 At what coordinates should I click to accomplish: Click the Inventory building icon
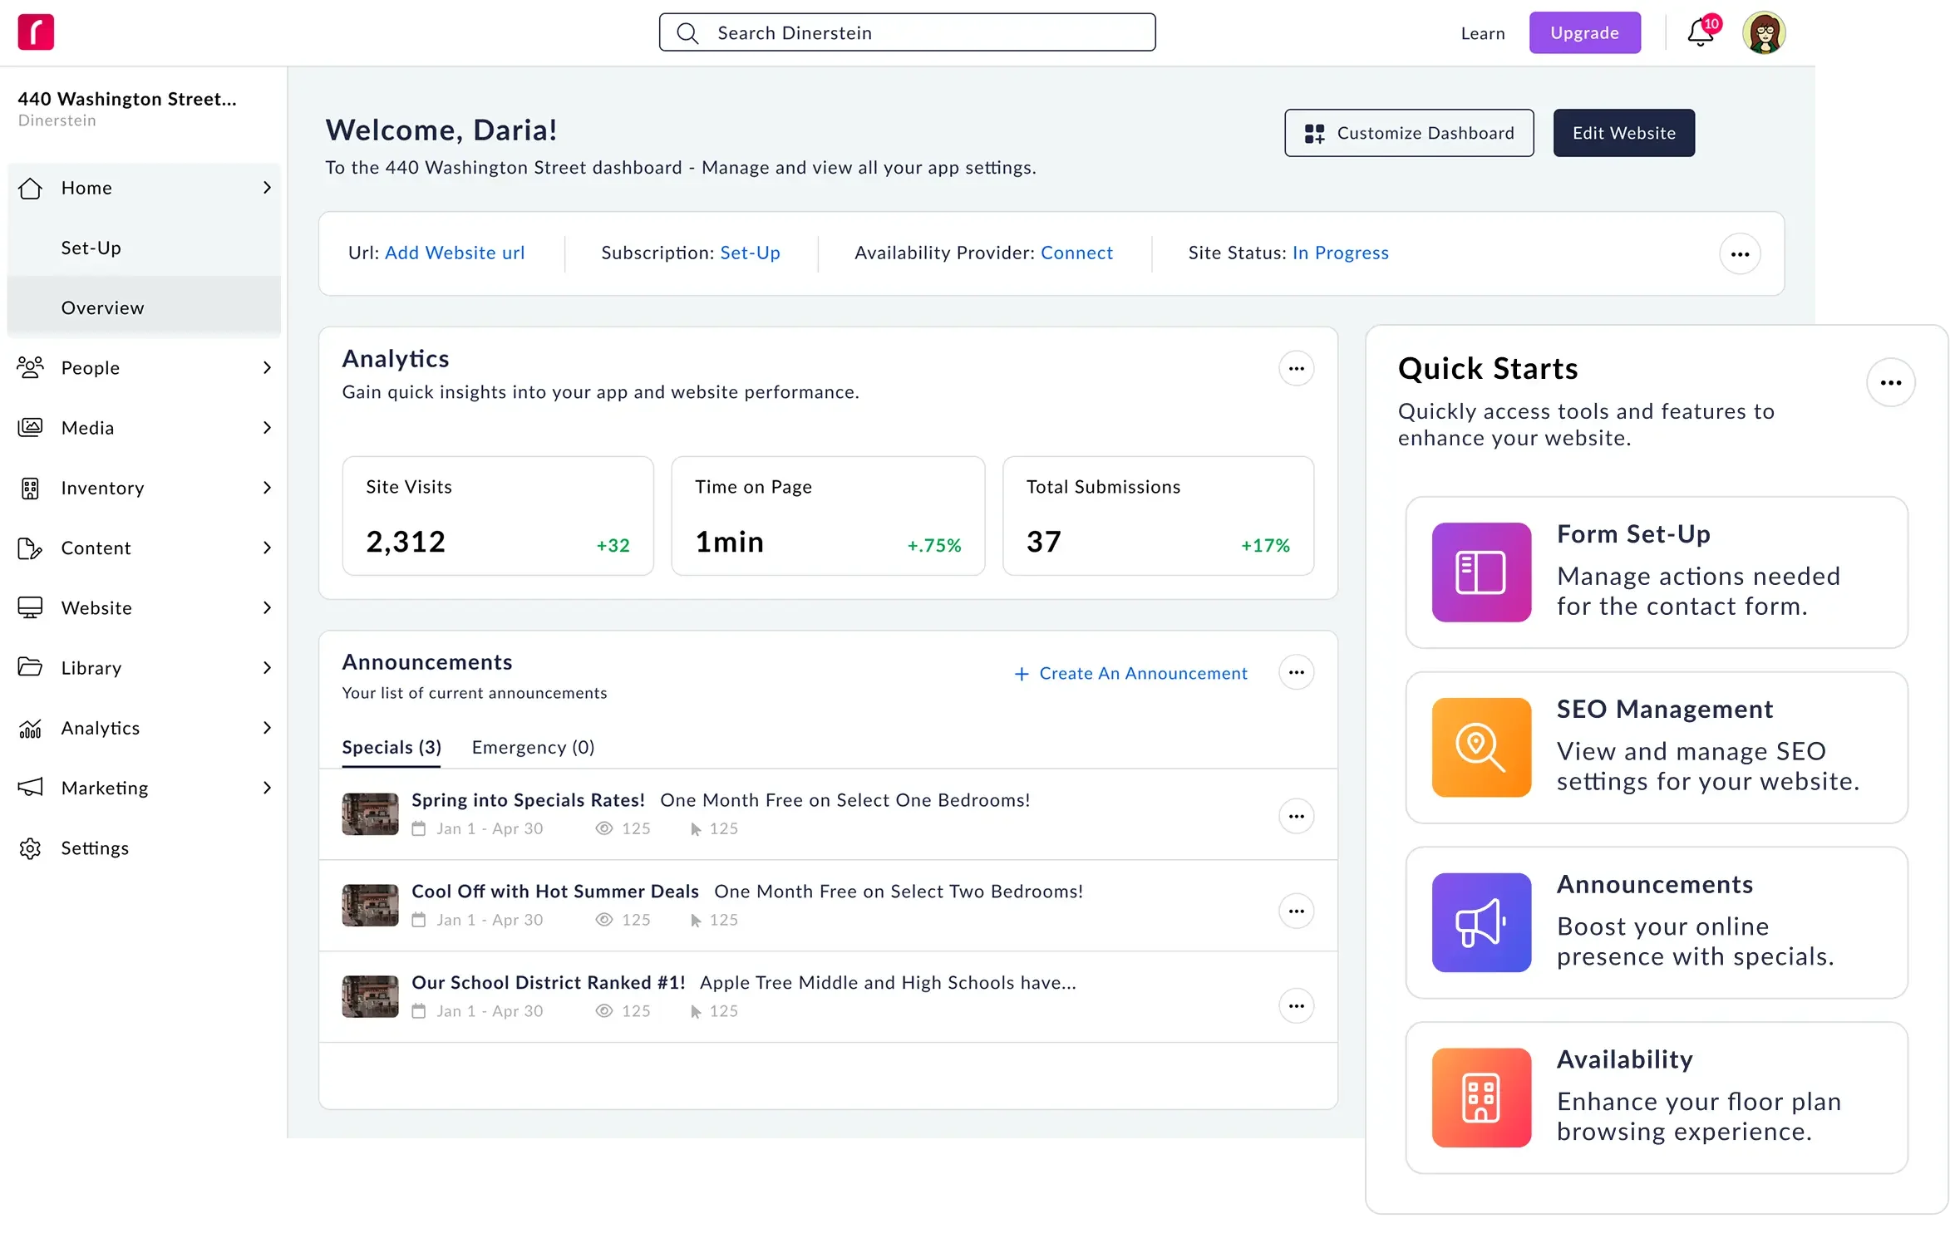[x=31, y=489]
